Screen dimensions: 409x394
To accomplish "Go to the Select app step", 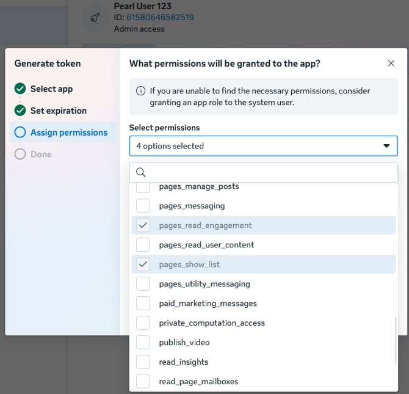I will click(51, 89).
